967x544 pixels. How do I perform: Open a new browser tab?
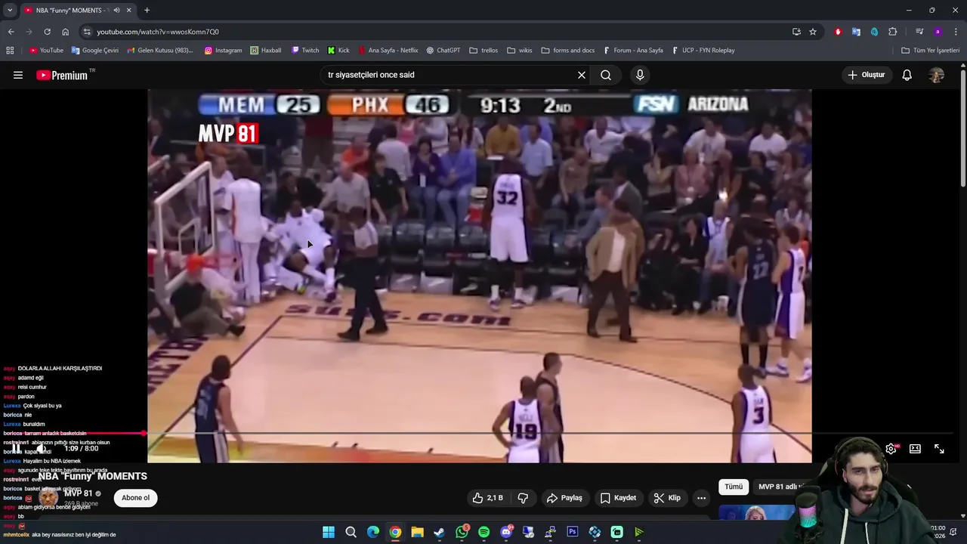pyautogui.click(x=147, y=10)
